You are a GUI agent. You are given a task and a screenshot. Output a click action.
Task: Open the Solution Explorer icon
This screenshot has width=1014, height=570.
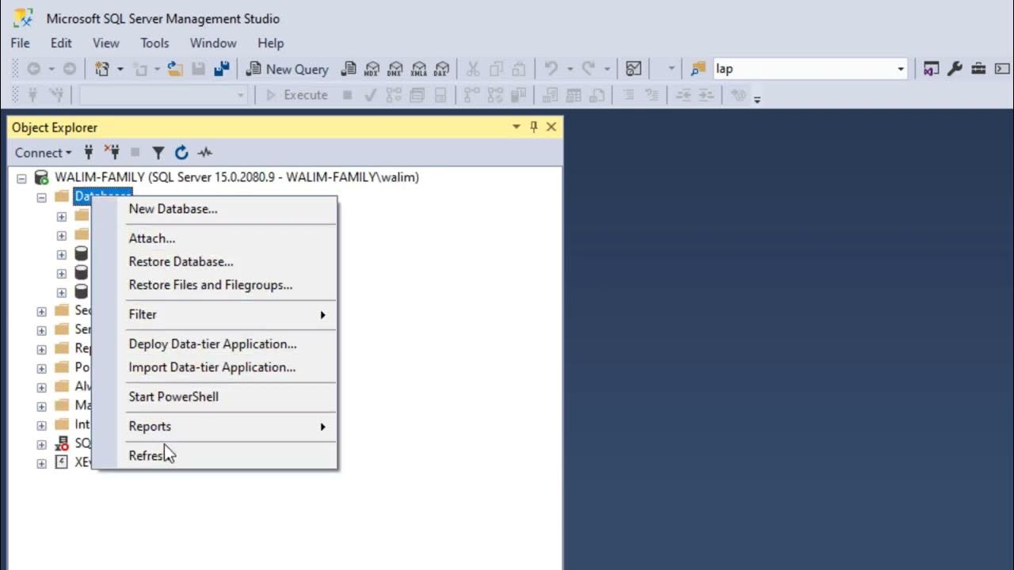point(931,69)
